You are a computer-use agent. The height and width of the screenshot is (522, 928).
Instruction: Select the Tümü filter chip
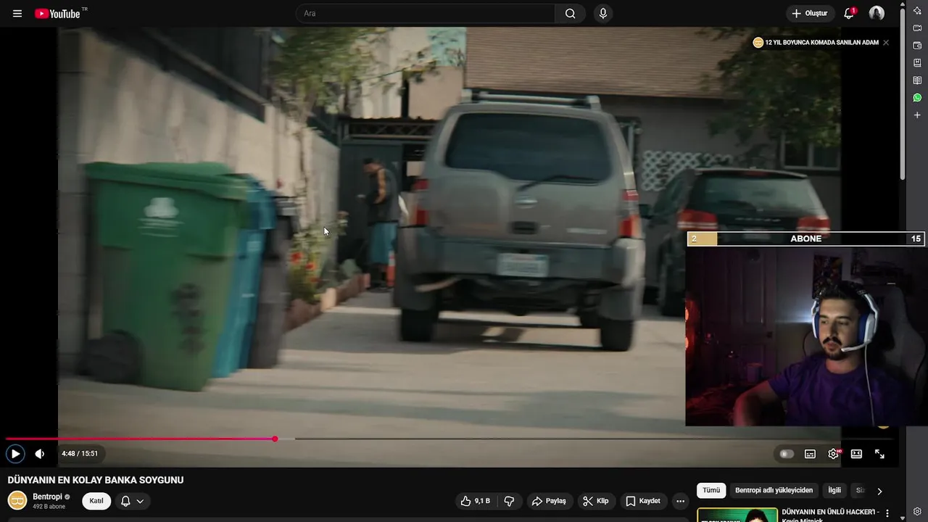point(711,490)
